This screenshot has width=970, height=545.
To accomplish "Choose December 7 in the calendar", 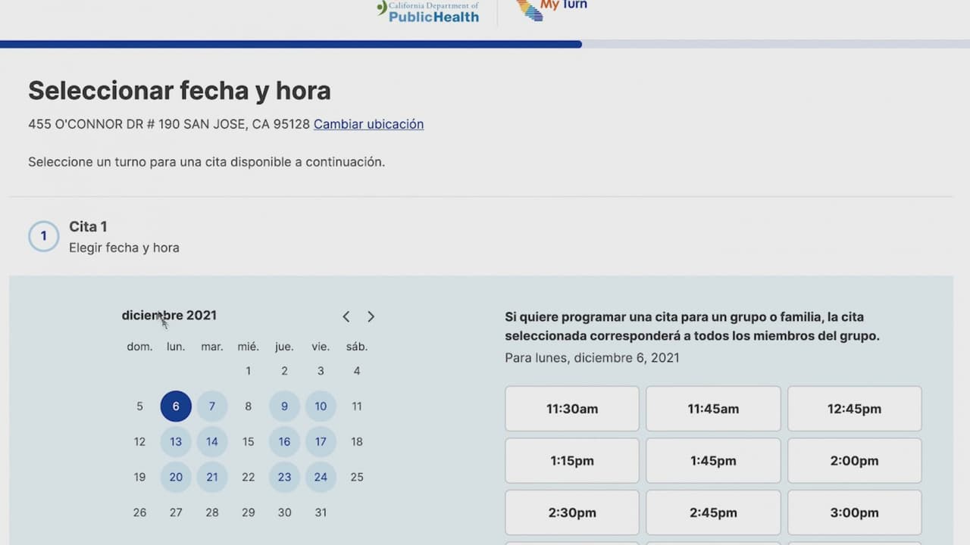I will click(x=212, y=406).
